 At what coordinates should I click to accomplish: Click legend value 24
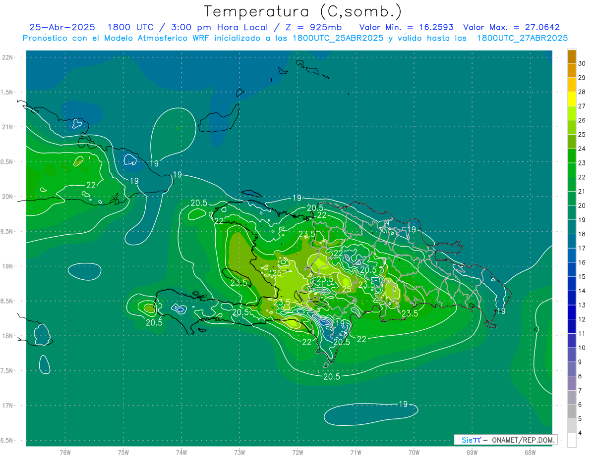[582, 149]
